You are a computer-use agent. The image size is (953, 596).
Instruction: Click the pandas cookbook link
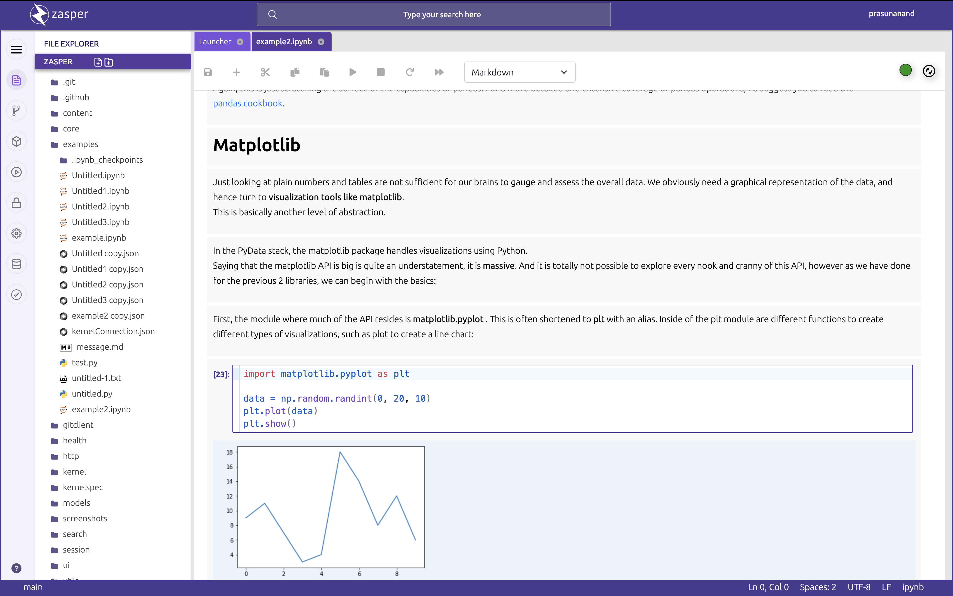tap(247, 103)
